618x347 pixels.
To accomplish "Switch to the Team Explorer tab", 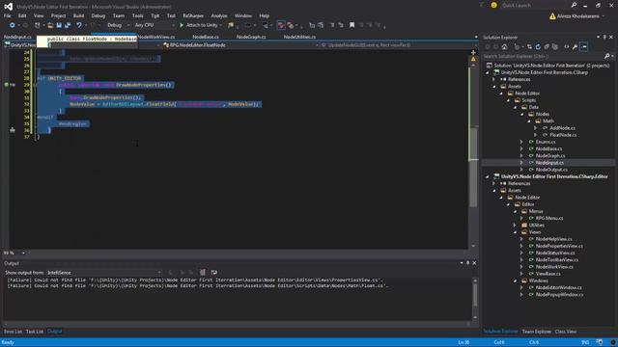I will 537,332.
